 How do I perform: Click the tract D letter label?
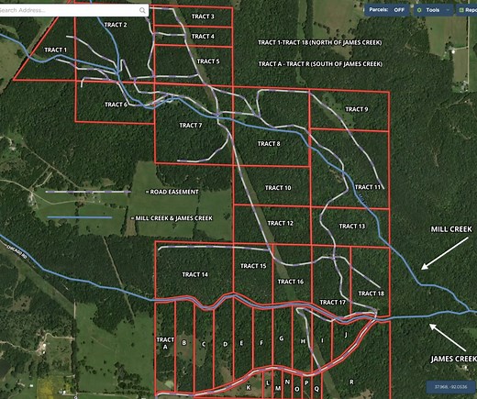coord(226,344)
